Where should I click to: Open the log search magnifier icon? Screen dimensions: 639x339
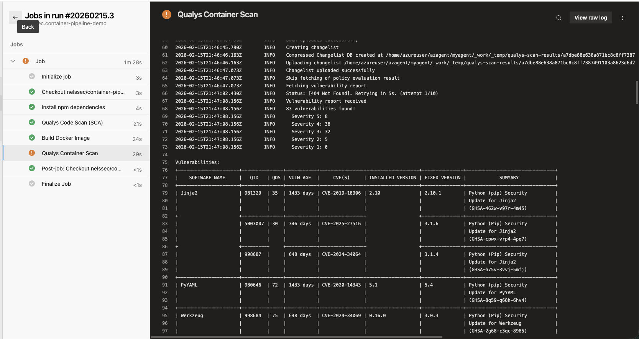559,18
